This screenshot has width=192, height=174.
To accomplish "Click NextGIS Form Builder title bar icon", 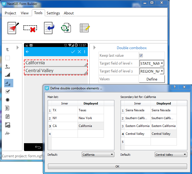I will pyautogui.click(x=4, y=4).
